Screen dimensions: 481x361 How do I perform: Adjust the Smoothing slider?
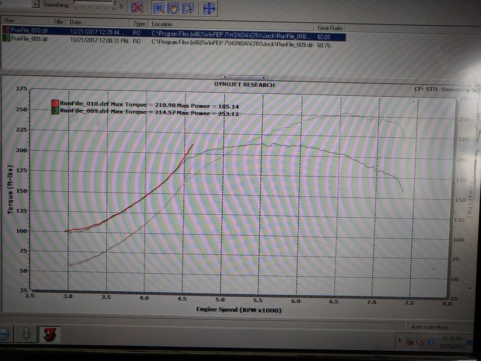coord(94,4)
